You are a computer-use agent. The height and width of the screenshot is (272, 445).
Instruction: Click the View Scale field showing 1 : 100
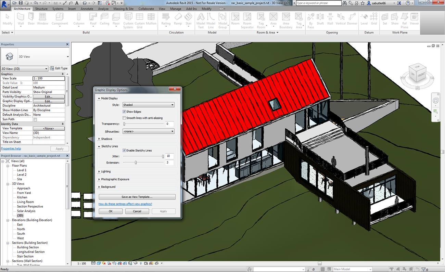[x=49, y=78]
